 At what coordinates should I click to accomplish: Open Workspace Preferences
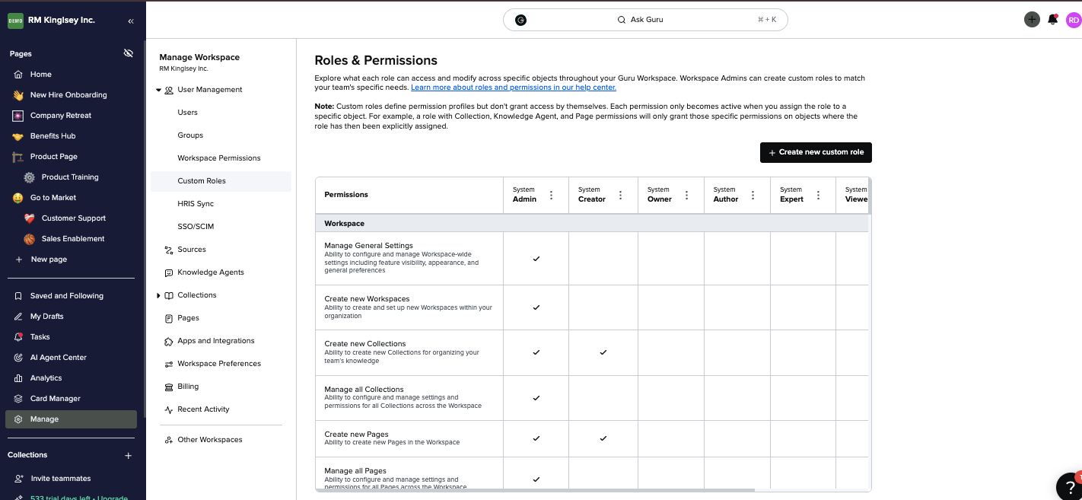point(221,364)
